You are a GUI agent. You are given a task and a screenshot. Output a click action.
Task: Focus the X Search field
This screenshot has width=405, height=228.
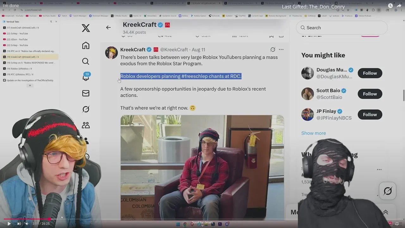(342, 28)
